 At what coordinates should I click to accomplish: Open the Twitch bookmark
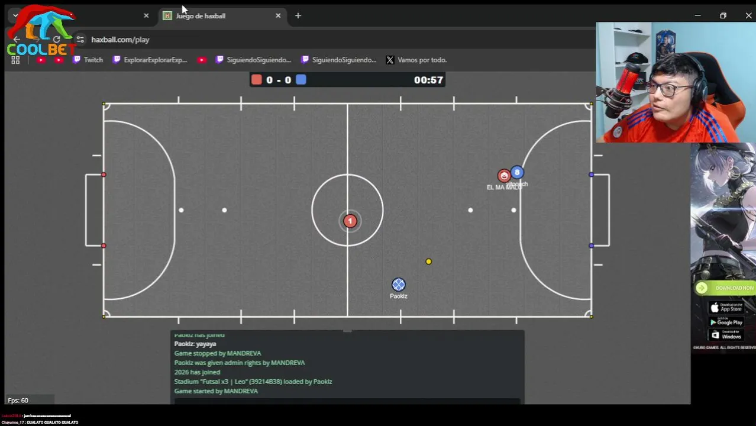point(88,60)
